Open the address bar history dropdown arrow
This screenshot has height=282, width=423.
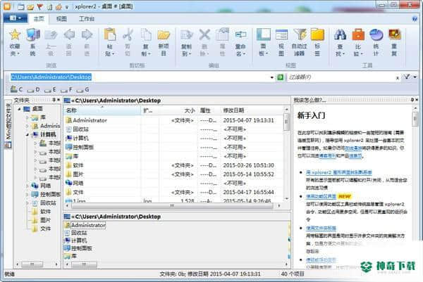click(272, 77)
